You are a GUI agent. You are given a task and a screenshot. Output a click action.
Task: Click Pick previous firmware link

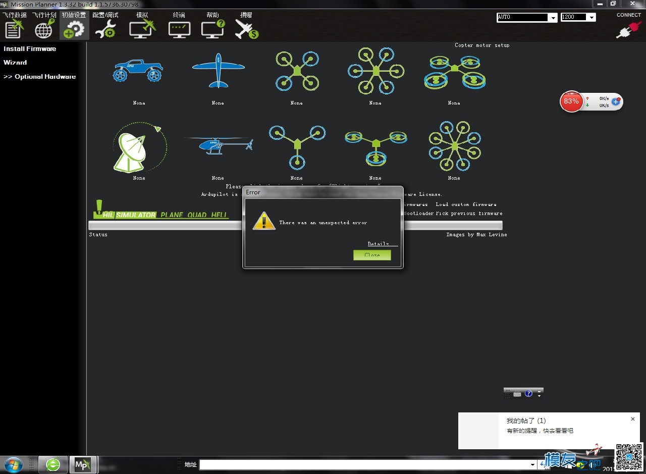click(x=469, y=214)
